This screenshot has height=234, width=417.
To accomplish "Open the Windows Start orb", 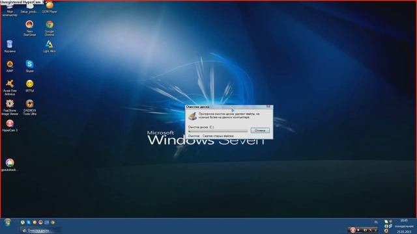I will point(7,222).
